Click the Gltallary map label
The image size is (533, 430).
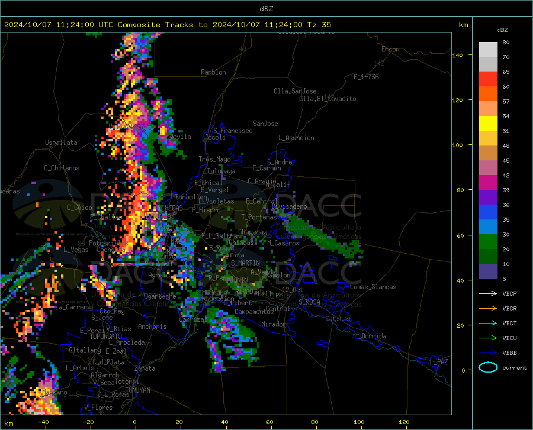click(85, 350)
